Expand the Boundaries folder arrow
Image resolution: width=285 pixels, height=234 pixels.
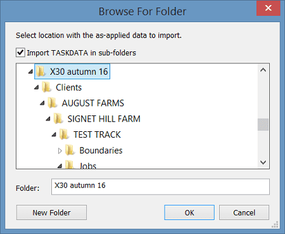(60, 151)
